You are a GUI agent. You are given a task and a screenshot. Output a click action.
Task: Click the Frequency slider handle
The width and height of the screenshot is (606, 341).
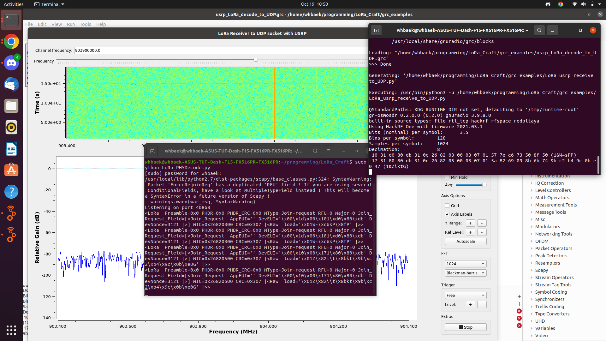pyautogui.click(x=256, y=59)
